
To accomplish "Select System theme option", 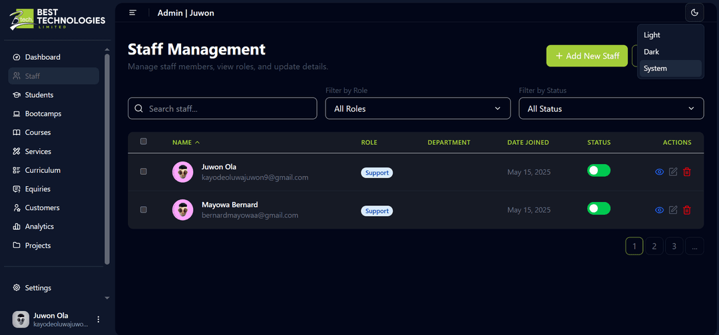I will [670, 68].
